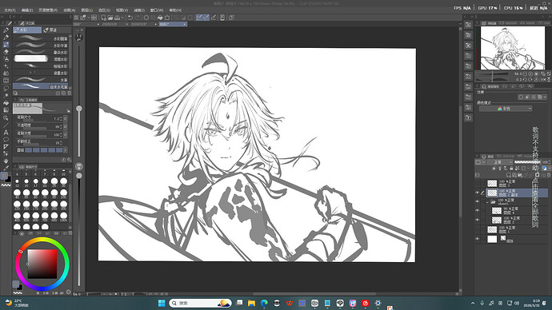Image resolution: width=552 pixels, height=310 pixels.
Task: Click the Undo arrow in command bar
Action: point(130,18)
